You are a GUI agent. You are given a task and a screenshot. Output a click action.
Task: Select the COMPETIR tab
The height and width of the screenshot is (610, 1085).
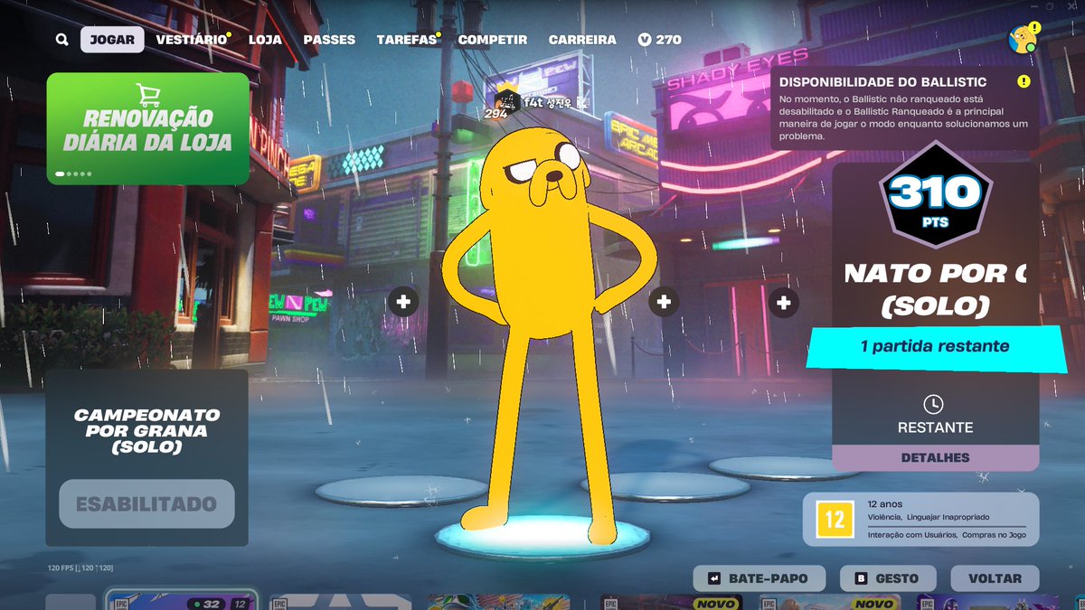(493, 40)
